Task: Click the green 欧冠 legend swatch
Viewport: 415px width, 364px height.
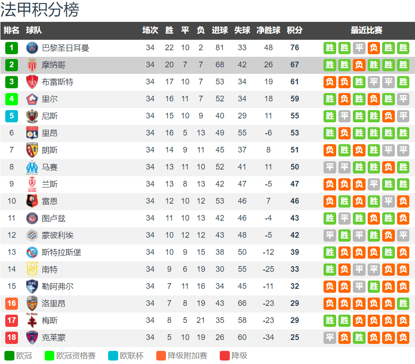Action: pyautogui.click(x=9, y=356)
